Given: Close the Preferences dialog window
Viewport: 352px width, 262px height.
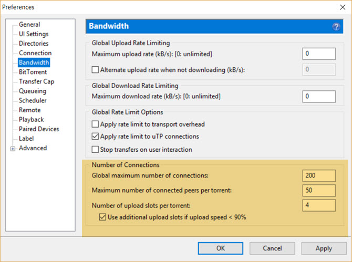Looking at the screenshot, I should [x=343, y=7].
